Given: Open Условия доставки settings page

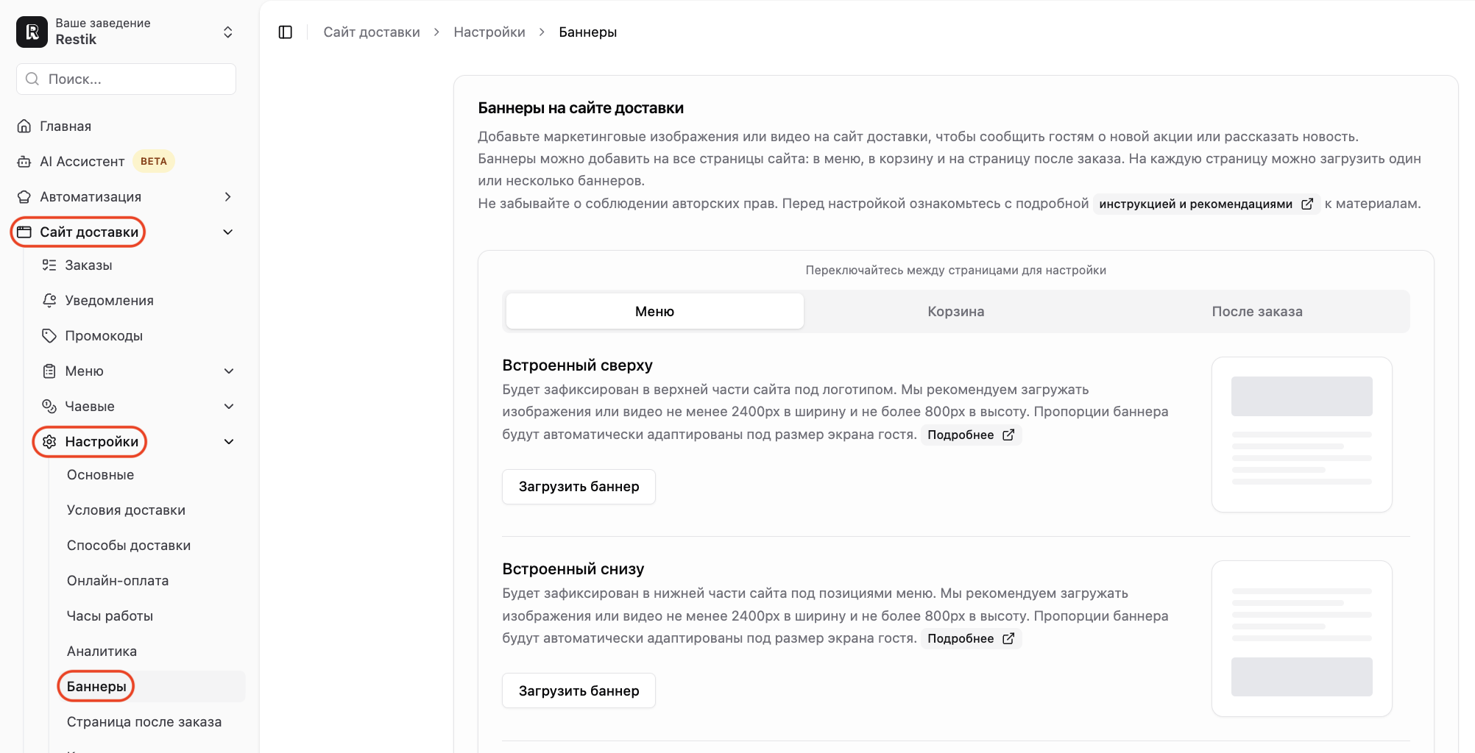Looking at the screenshot, I should (x=126, y=510).
